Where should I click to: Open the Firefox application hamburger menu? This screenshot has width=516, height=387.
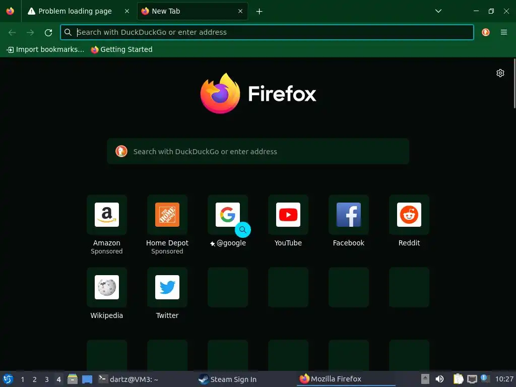(504, 32)
